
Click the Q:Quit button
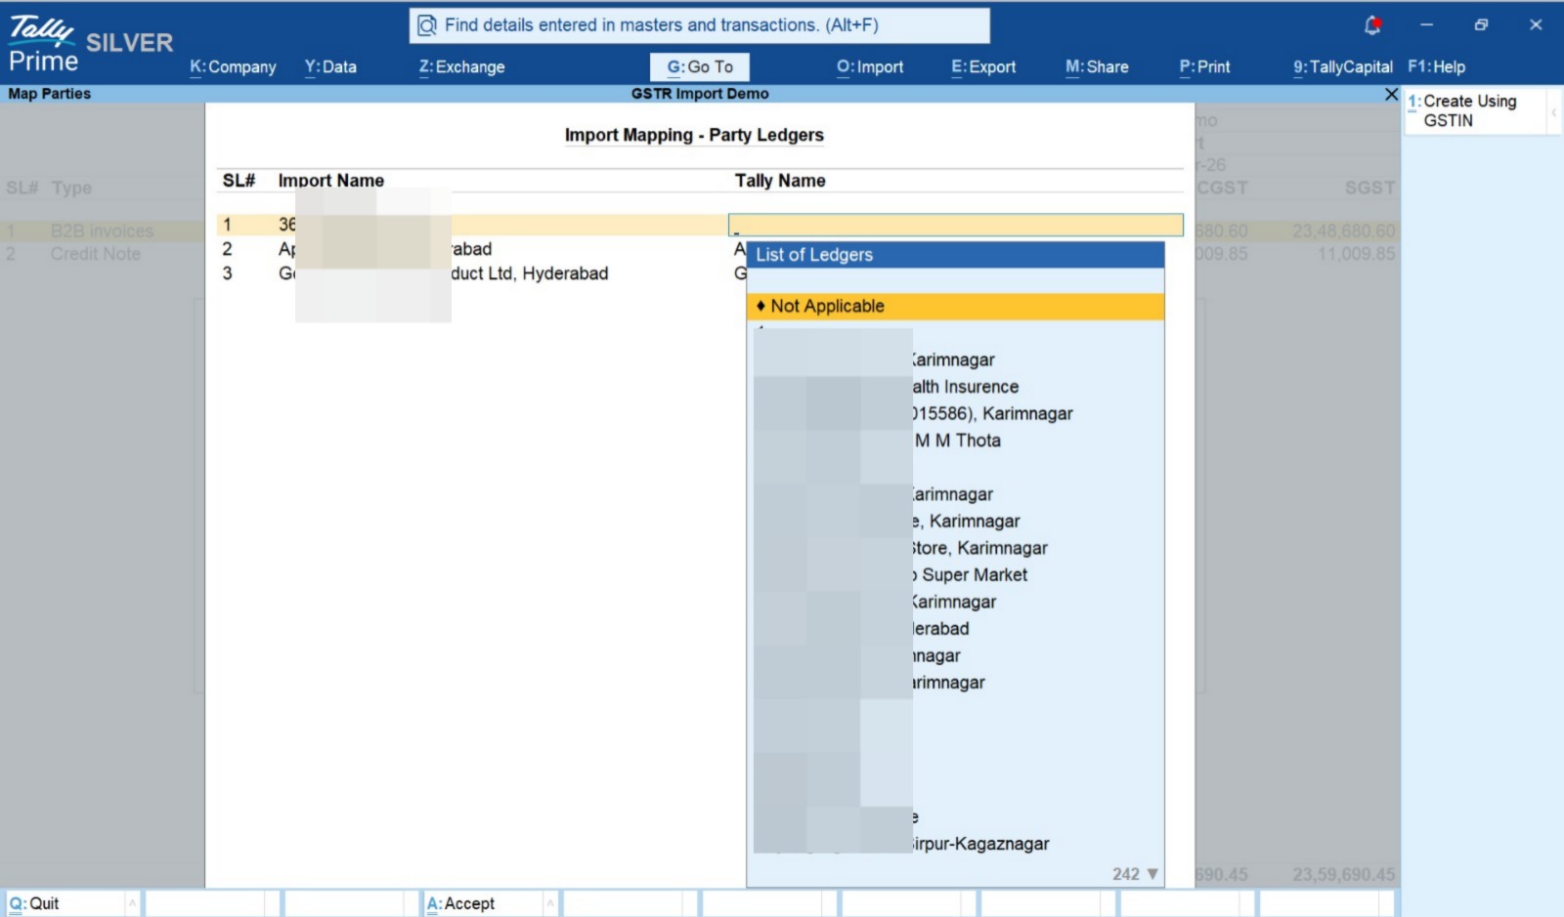tap(65, 903)
